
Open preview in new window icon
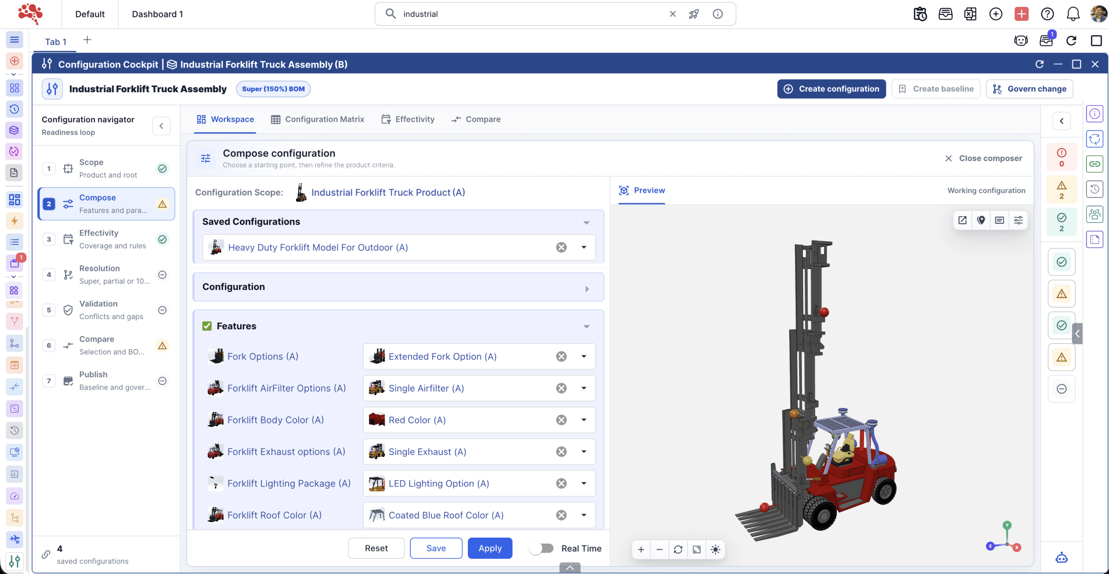(x=963, y=220)
